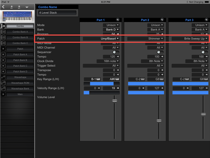Click Part 2 velocity high 127 stepper arrow
The height and width of the screenshot is (158, 210).
pos(162,88)
